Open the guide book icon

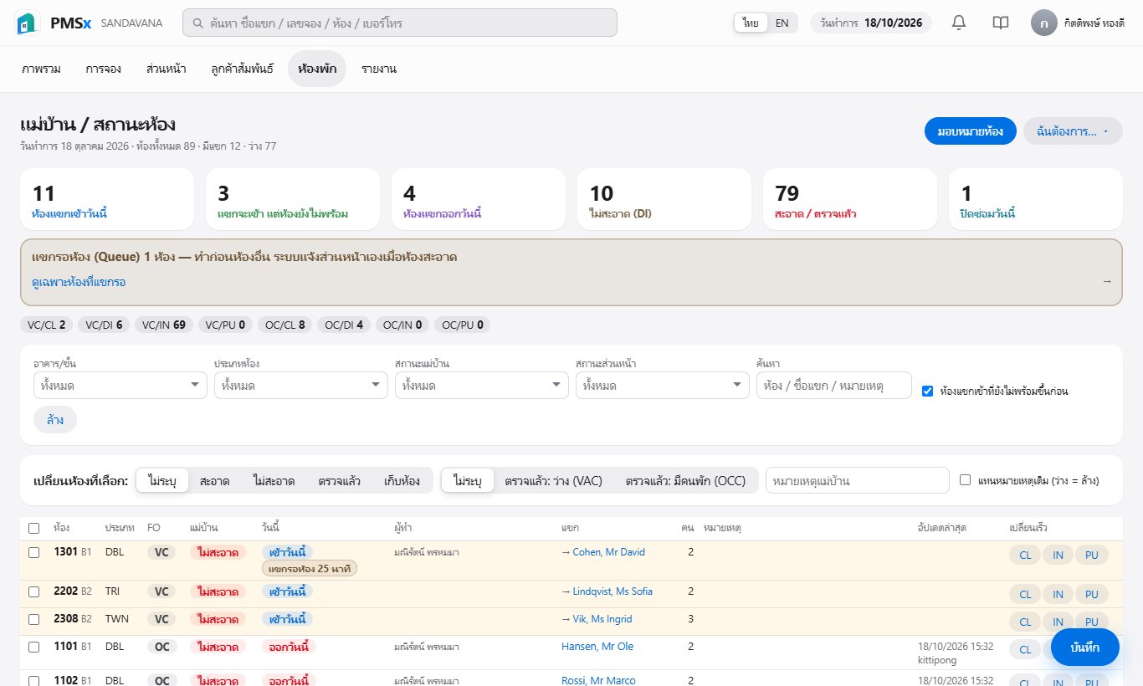1000,23
